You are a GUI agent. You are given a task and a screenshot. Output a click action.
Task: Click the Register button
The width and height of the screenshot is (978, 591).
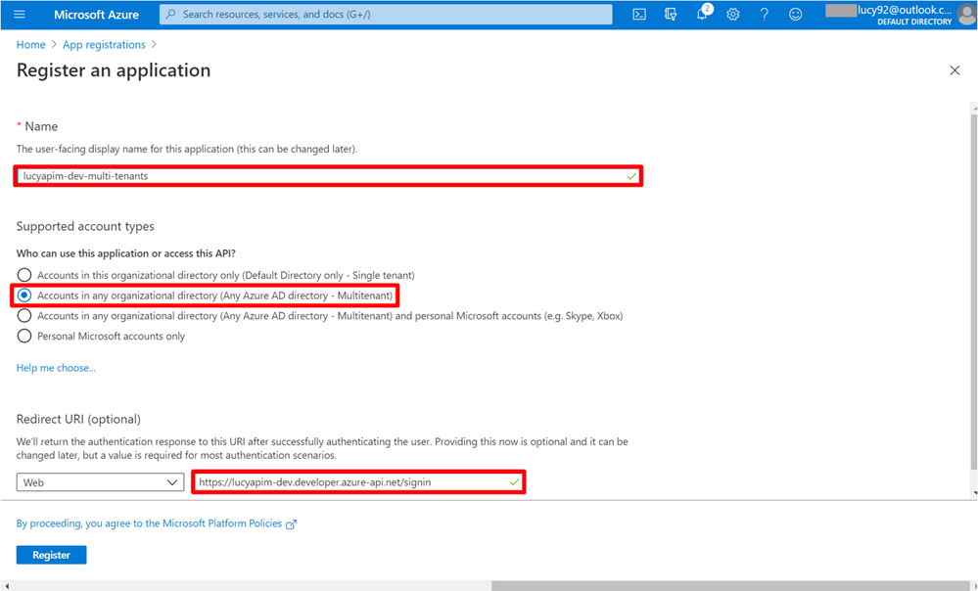pyautogui.click(x=51, y=555)
